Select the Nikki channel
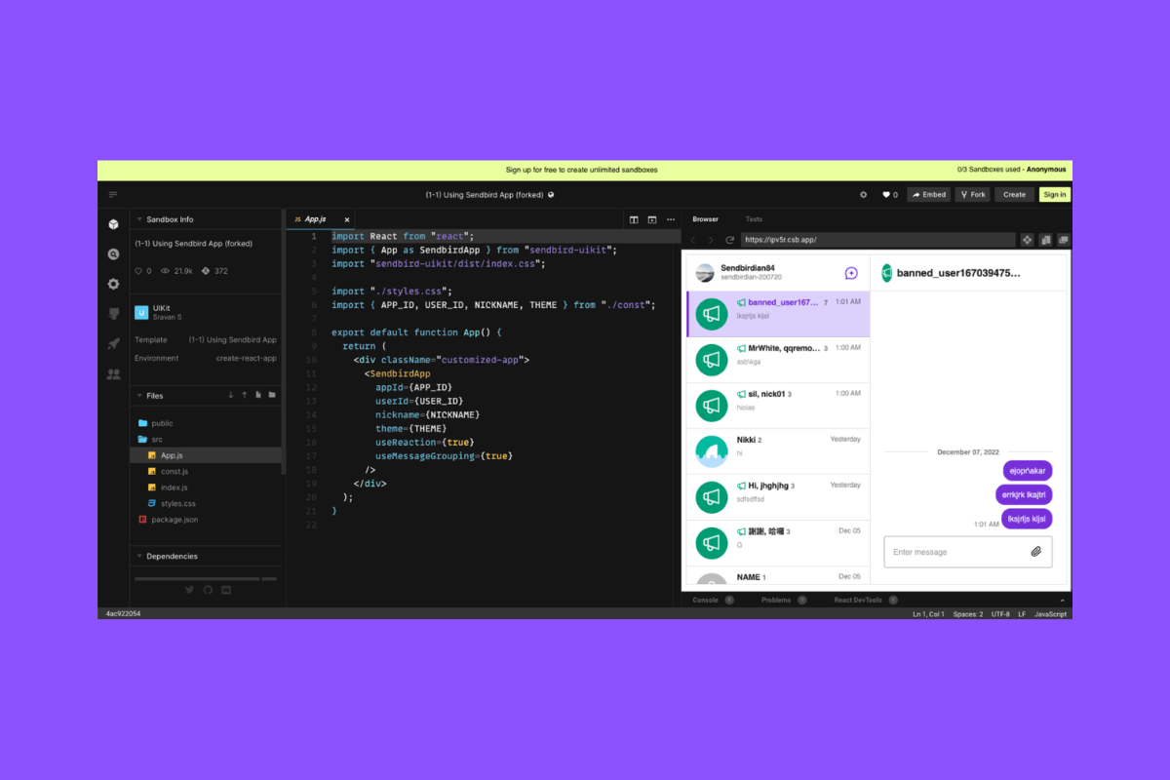Image resolution: width=1170 pixels, height=780 pixels. tap(778, 451)
